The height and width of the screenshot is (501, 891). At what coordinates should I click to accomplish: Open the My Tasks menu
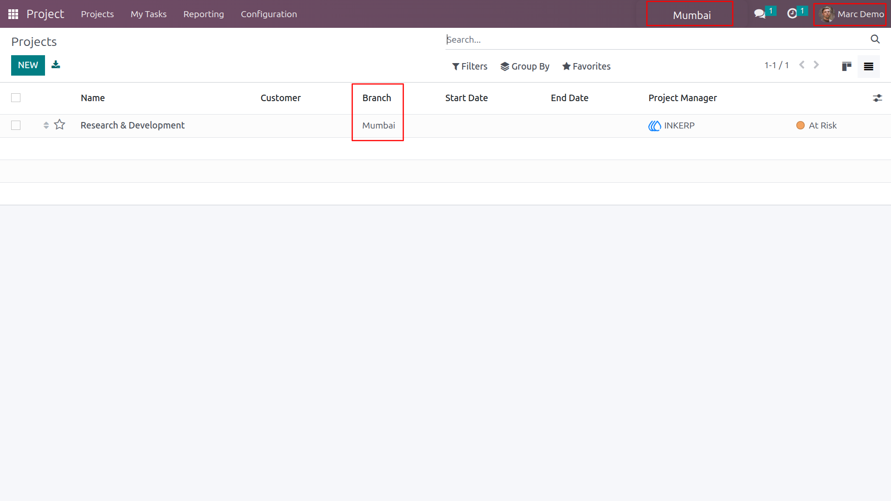tap(148, 14)
